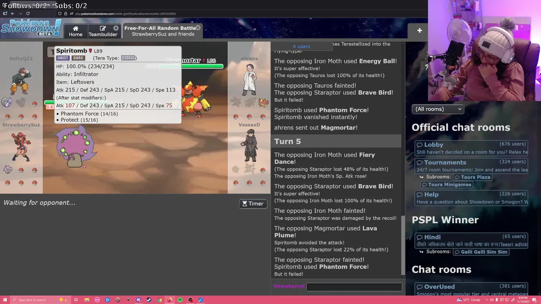Click the battle log scrollbar

(x=403, y=245)
